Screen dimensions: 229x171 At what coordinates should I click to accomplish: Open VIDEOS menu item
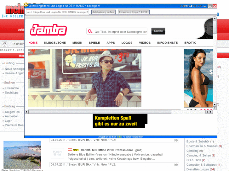click(x=145, y=43)
